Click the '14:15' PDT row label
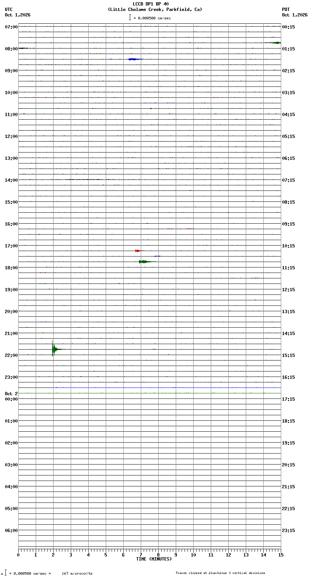This screenshot has height=578, width=310. click(288, 334)
